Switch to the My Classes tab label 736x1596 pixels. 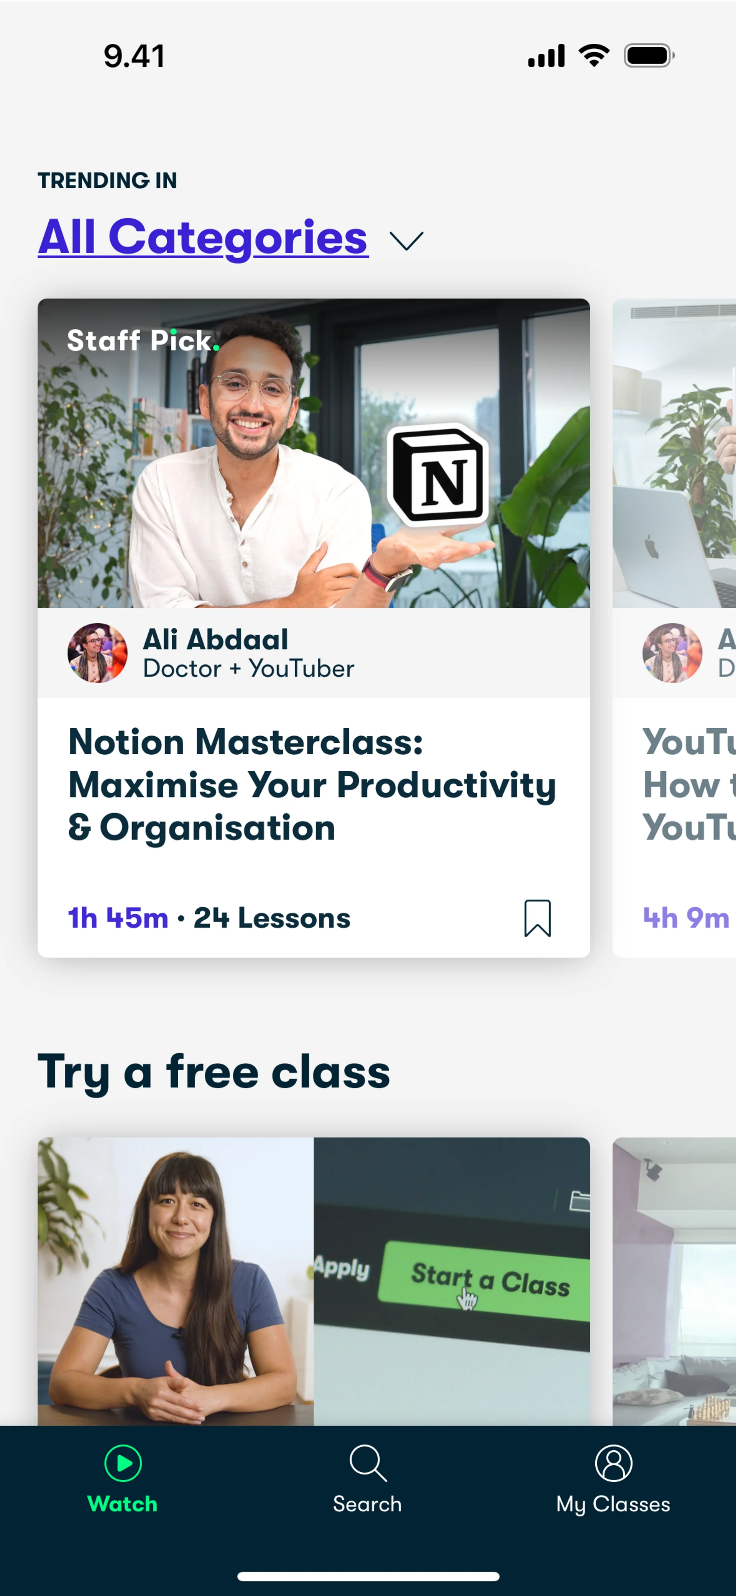[x=613, y=1504]
